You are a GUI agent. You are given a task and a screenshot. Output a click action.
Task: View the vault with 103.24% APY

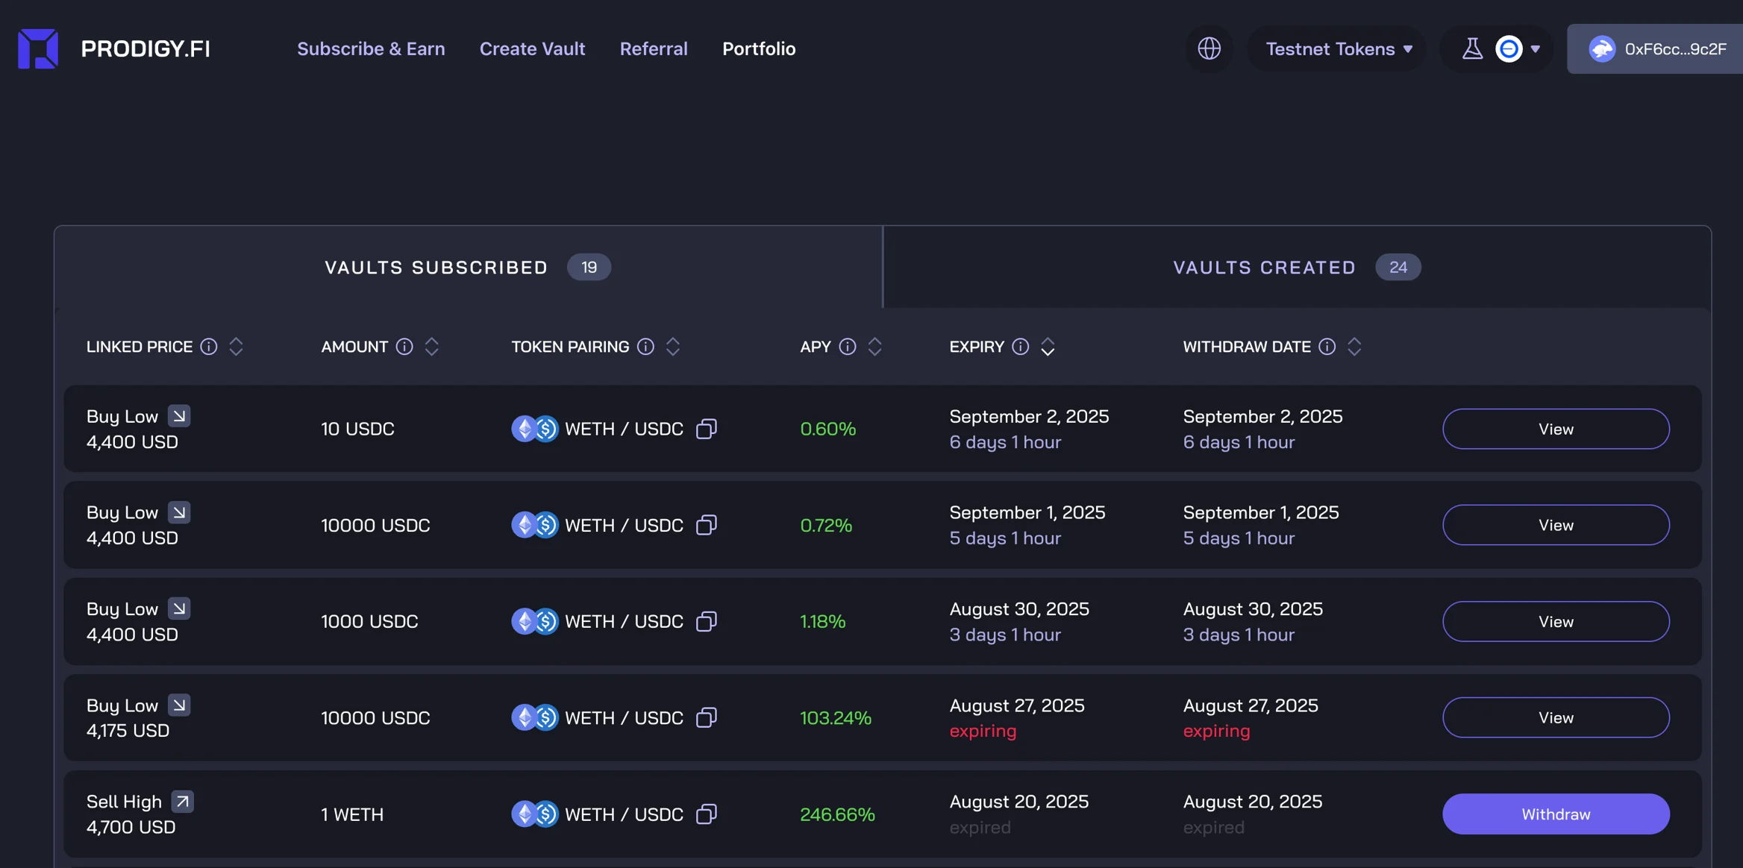click(x=1556, y=717)
